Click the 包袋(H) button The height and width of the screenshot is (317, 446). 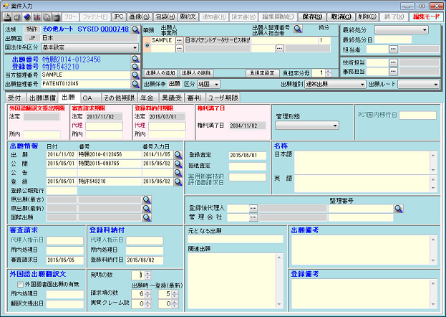[x=165, y=16]
